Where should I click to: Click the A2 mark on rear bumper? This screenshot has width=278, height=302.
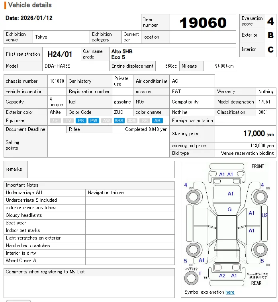click(x=222, y=276)
